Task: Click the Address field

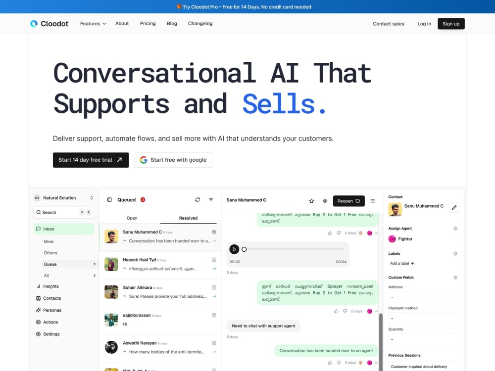Action: [423, 297]
